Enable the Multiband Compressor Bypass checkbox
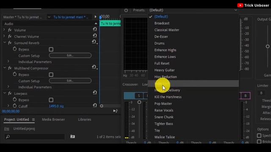271x152 pixels. click(x=51, y=75)
